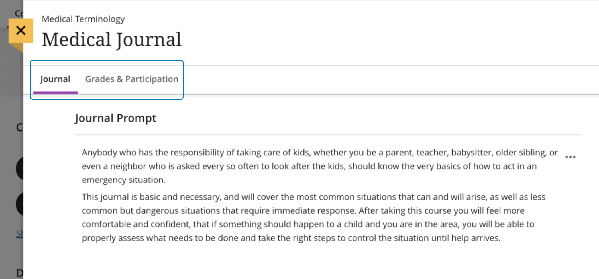Click the lower dark avatar circle
This screenshot has width=599, height=279.
click(x=20, y=204)
